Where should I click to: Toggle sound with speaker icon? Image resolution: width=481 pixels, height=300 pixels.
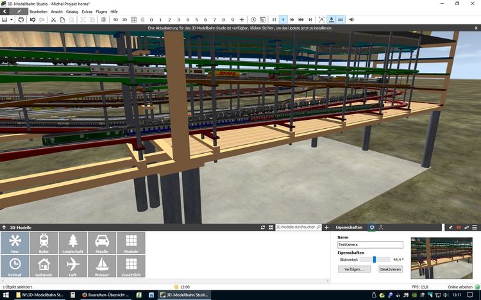[x=351, y=20]
